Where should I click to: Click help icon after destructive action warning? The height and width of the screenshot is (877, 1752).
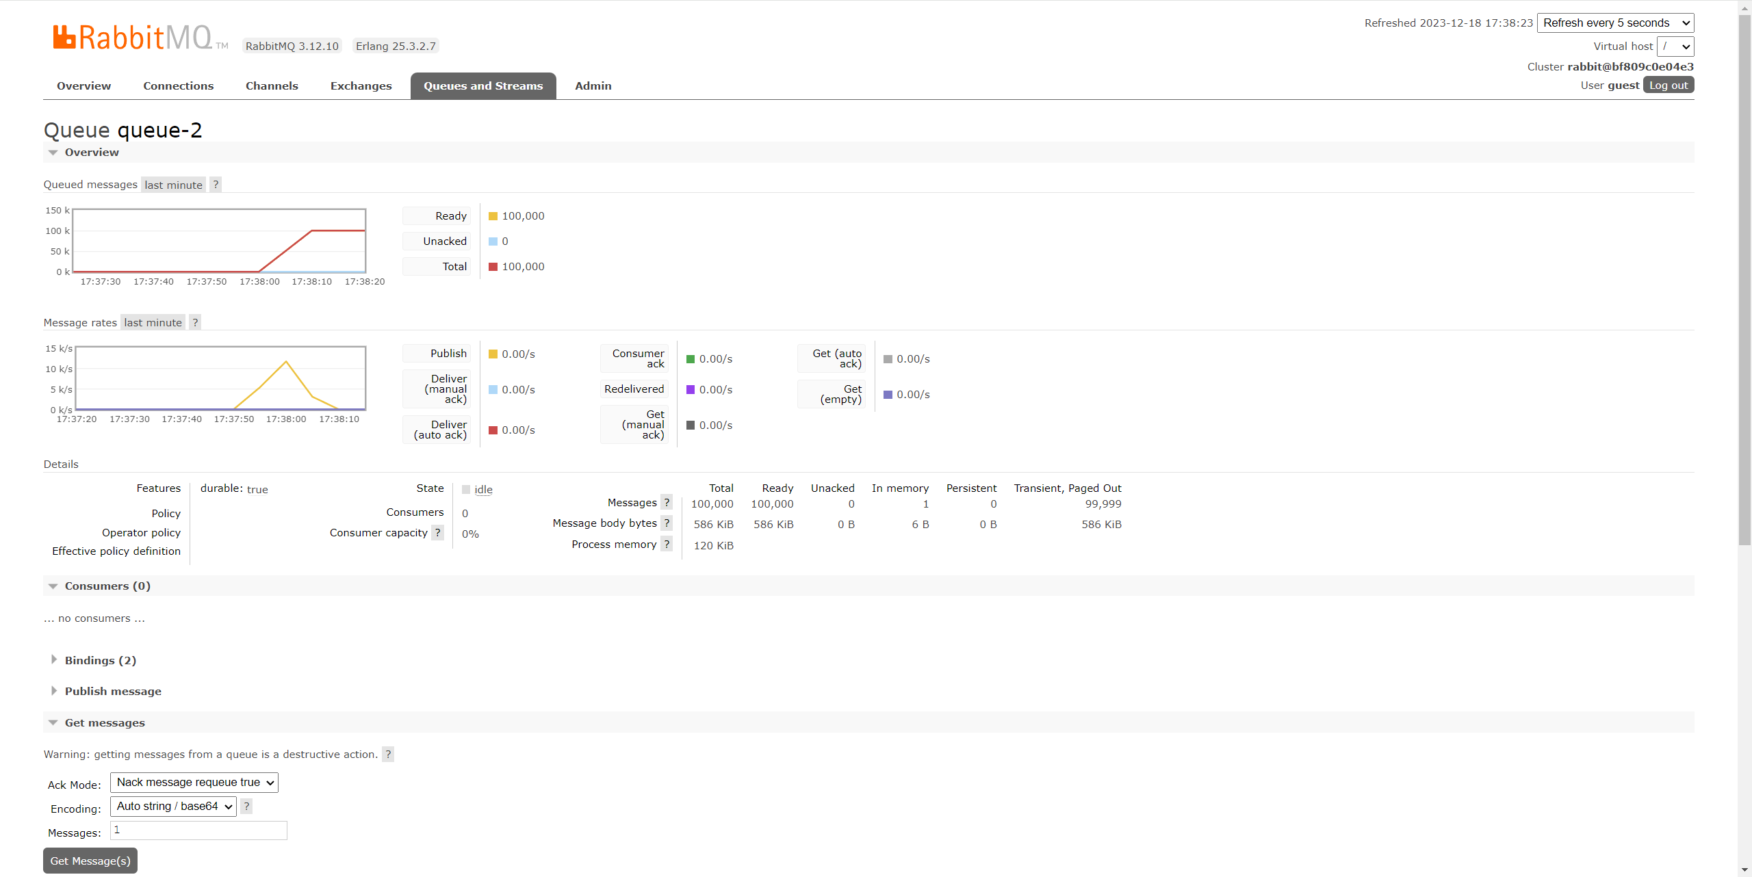388,754
